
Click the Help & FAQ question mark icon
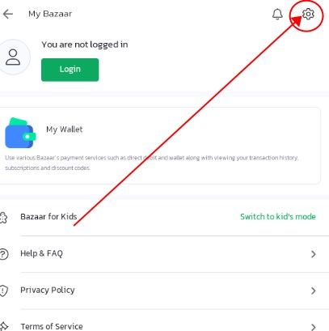[3, 254]
